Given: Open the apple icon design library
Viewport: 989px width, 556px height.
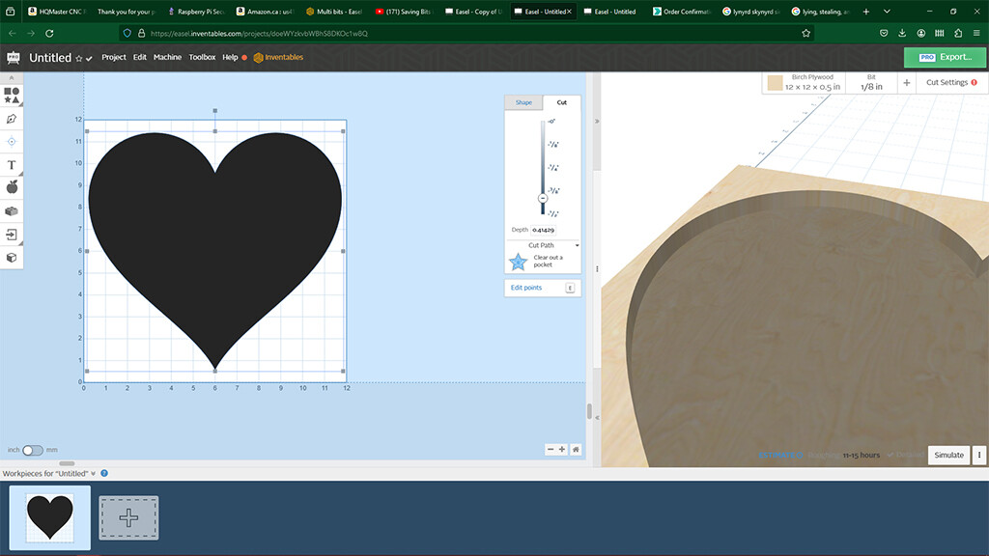Looking at the screenshot, I should click(12, 187).
